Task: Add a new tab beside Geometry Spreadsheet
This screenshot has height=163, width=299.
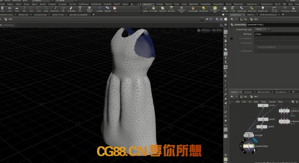Action: tap(93, 14)
